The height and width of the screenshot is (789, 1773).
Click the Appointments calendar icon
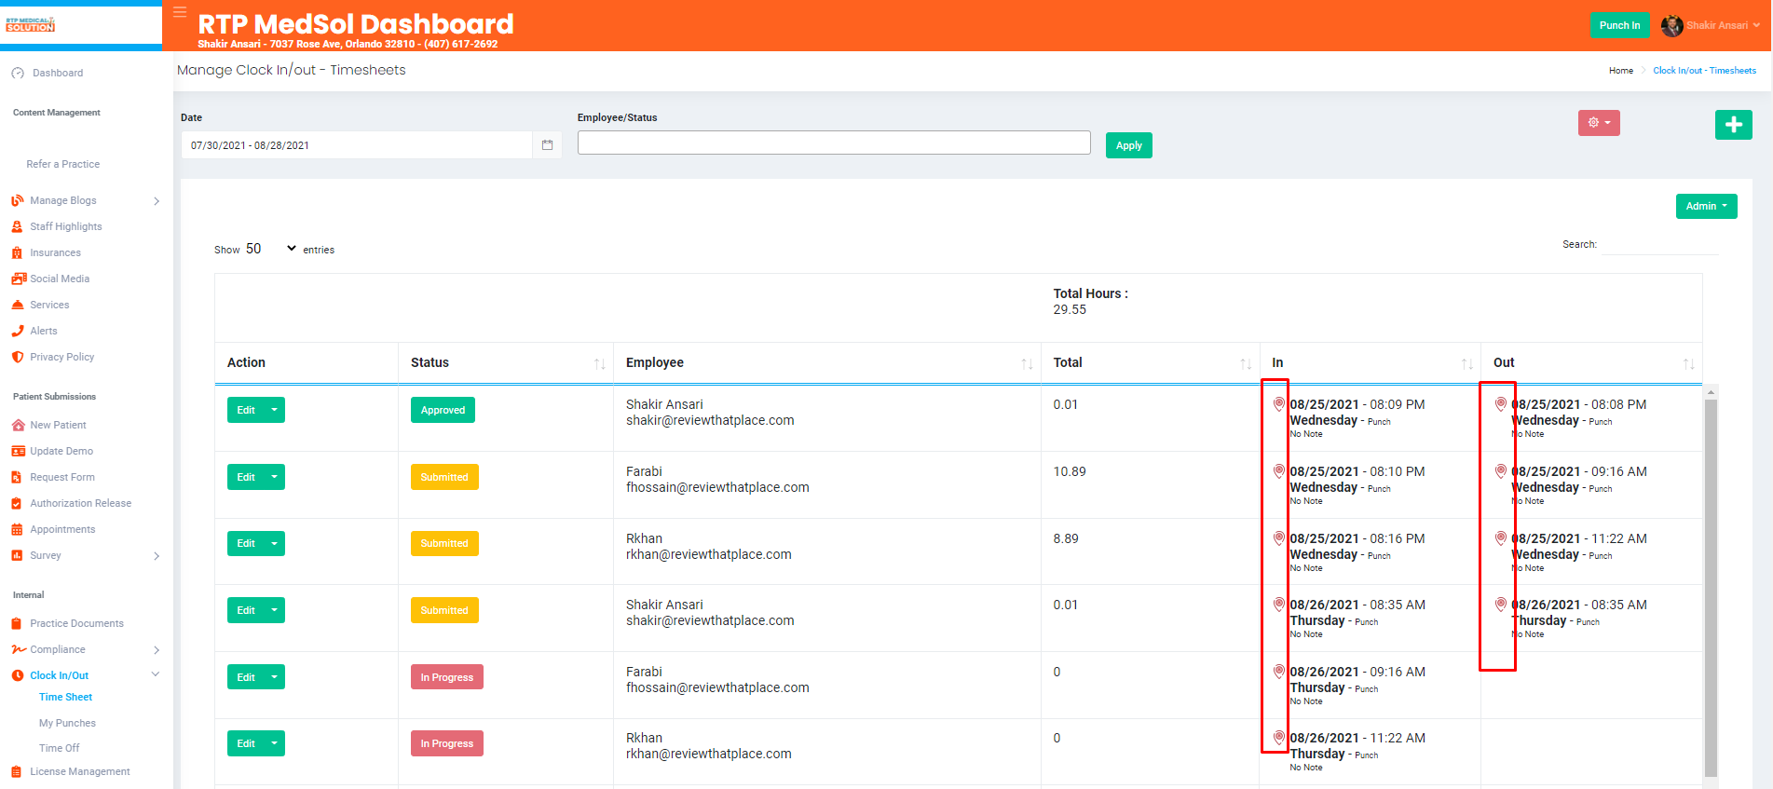pyautogui.click(x=17, y=529)
